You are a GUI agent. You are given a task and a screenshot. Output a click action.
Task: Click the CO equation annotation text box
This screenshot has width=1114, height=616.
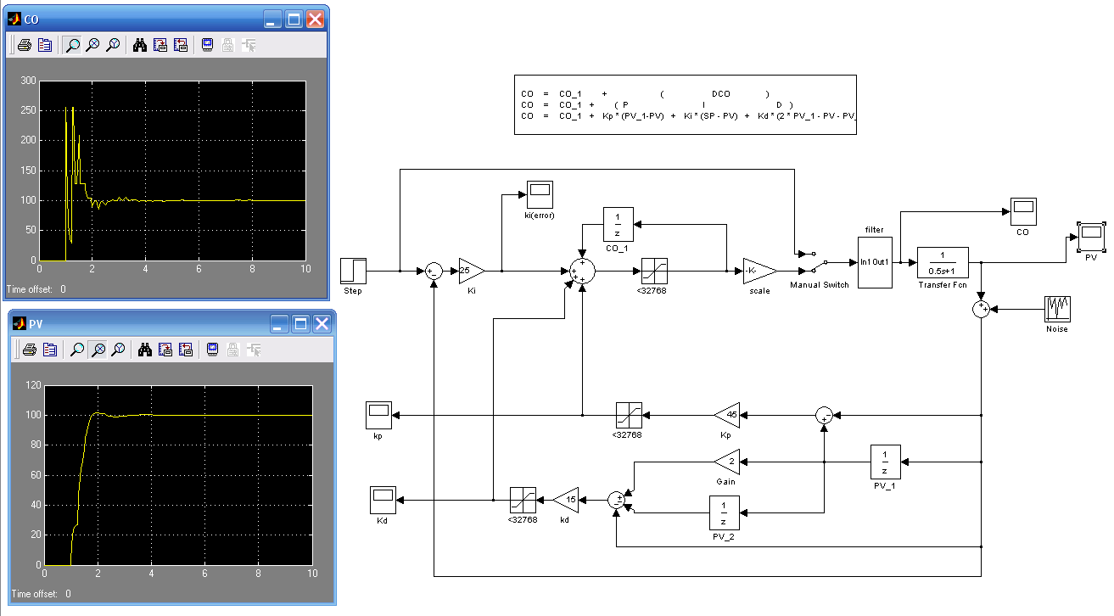tap(686, 104)
